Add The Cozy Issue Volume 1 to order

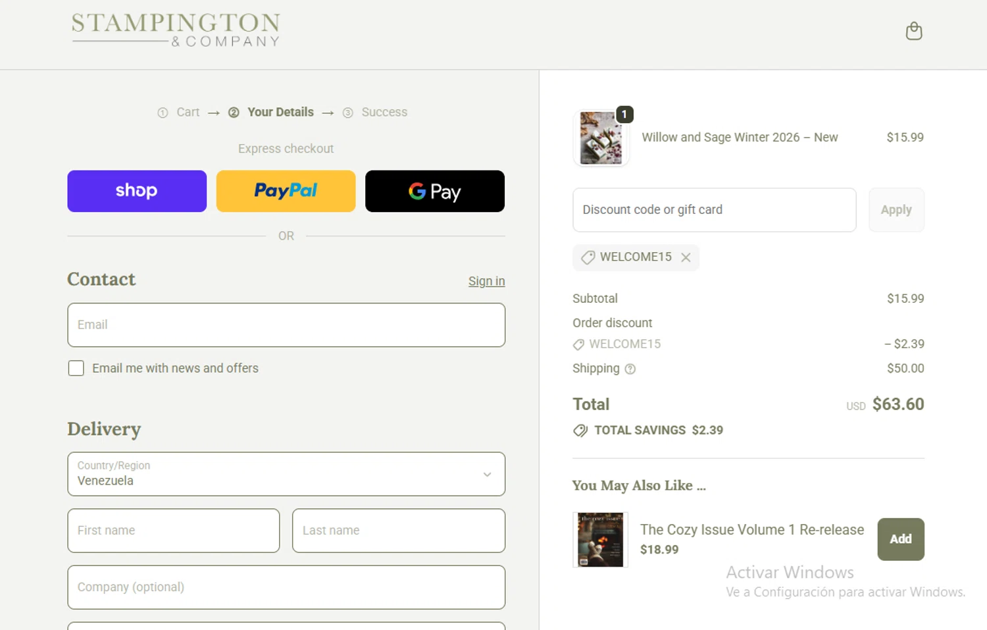901,539
